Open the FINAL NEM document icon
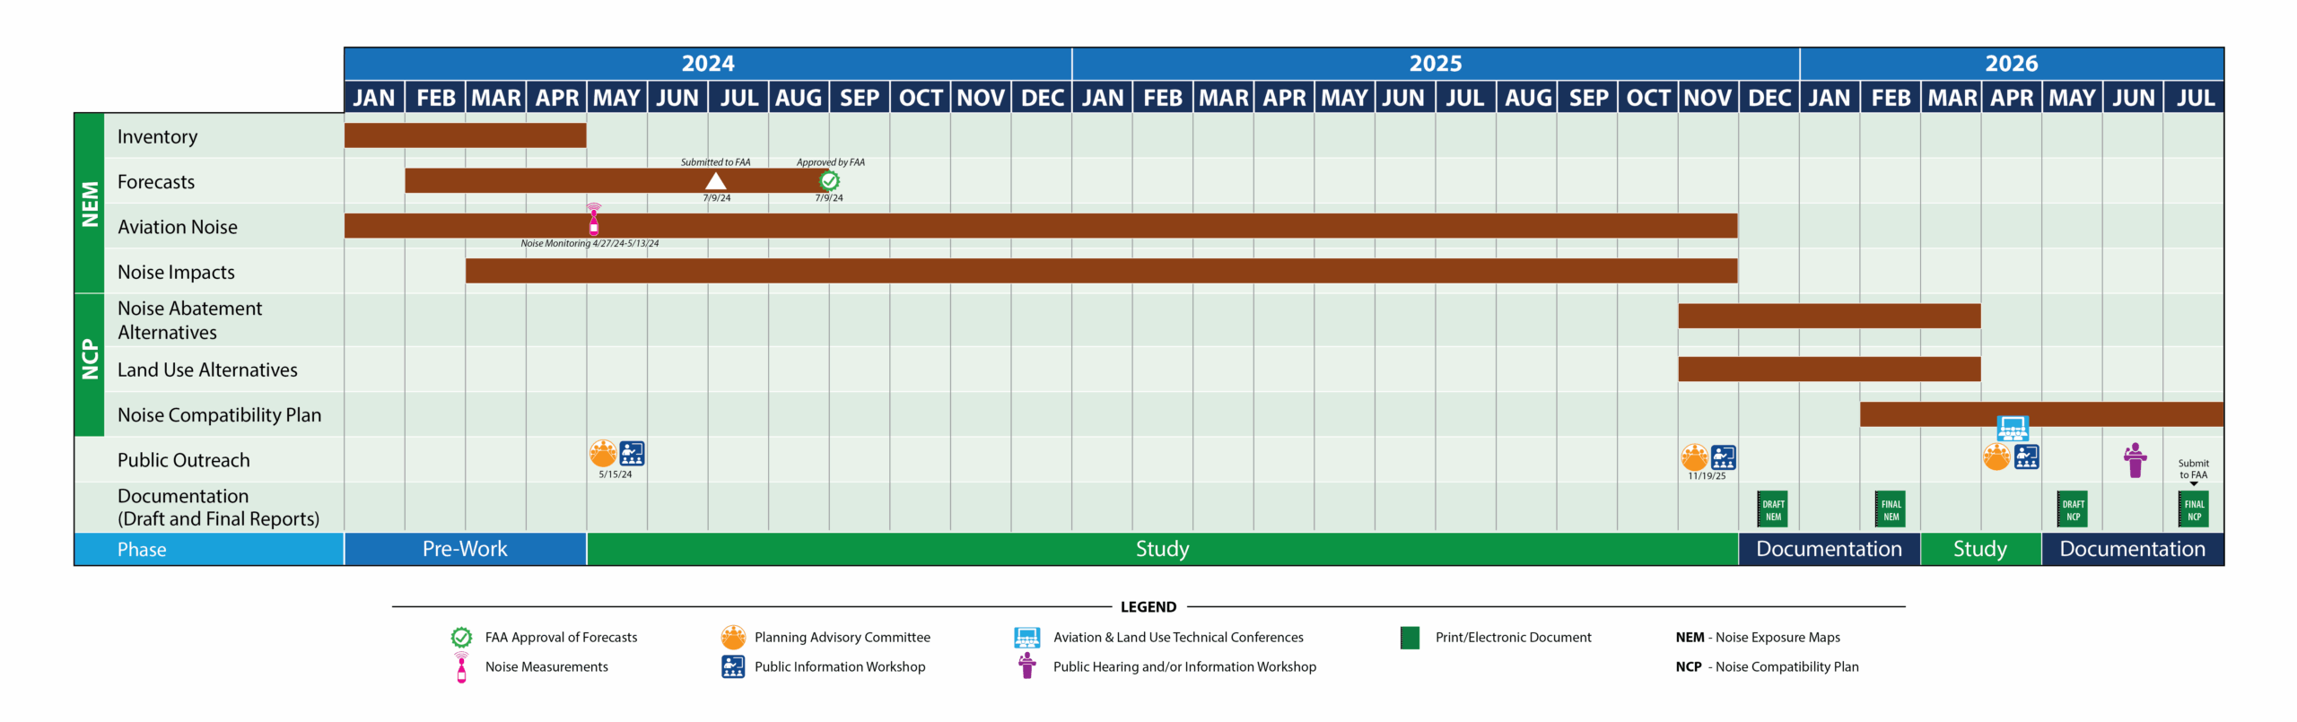The image size is (2297, 722). [1891, 509]
